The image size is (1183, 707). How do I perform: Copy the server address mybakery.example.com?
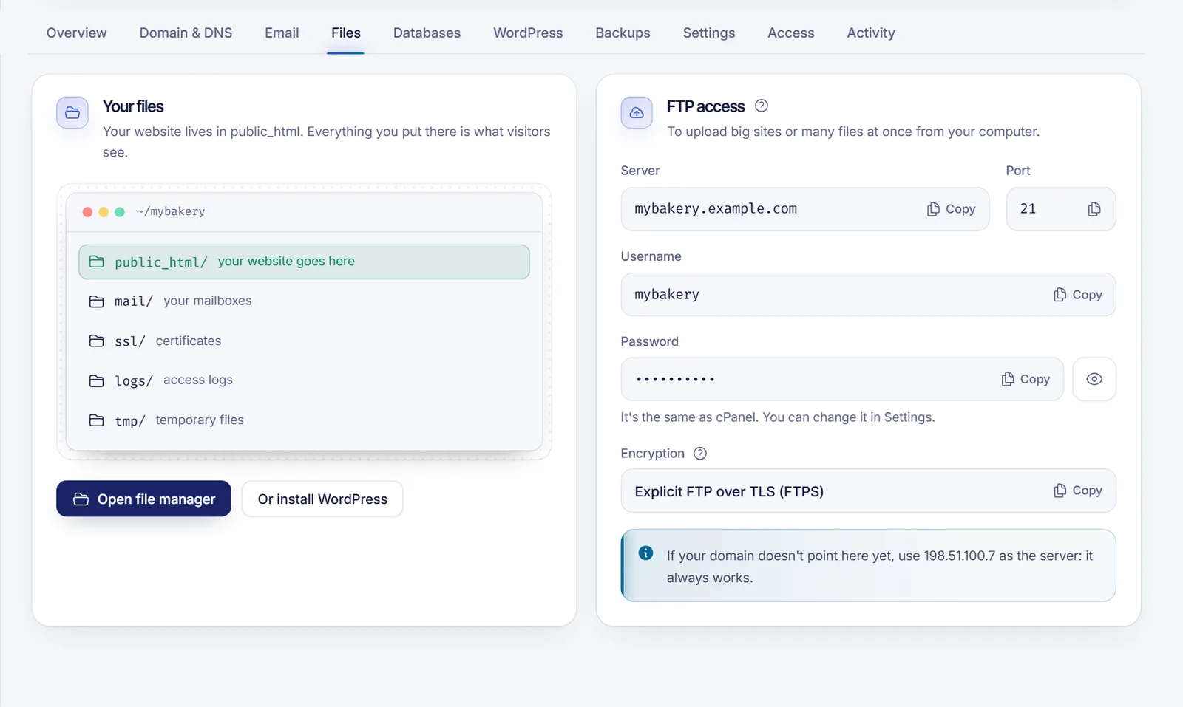(x=952, y=209)
